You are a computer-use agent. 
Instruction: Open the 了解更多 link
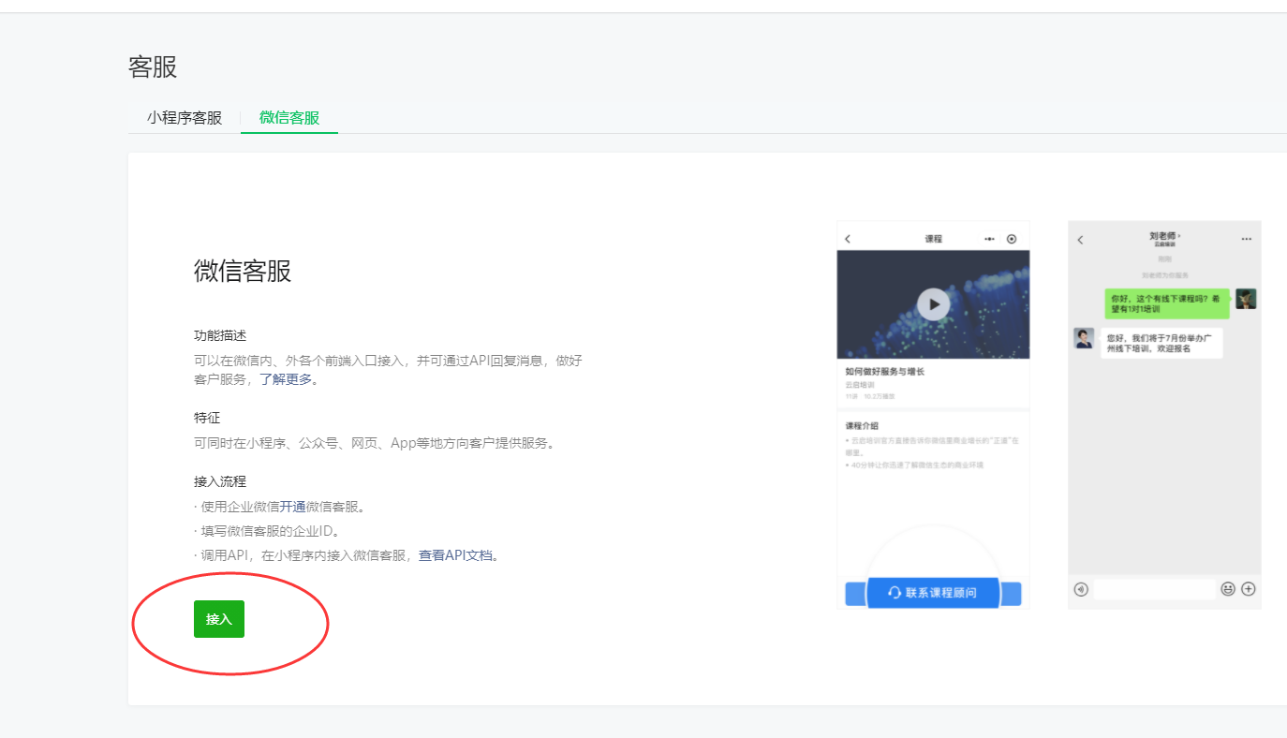[286, 379]
